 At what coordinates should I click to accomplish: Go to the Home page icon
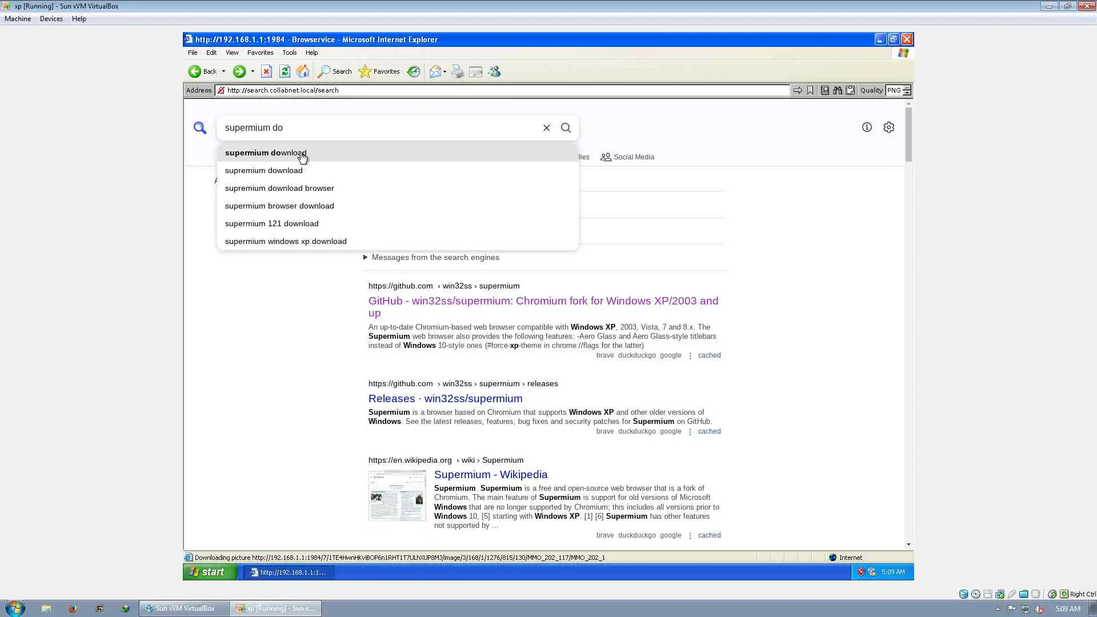(x=303, y=71)
